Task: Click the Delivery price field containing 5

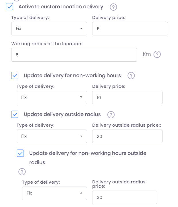Action: click(130, 29)
